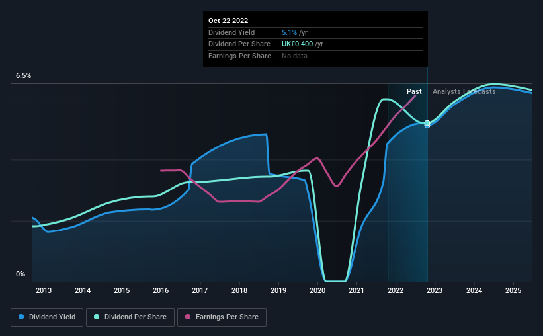Click the 2024 x-axis label
543x336 pixels.
[474, 290]
